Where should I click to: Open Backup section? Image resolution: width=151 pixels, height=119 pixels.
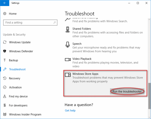tap(14, 60)
